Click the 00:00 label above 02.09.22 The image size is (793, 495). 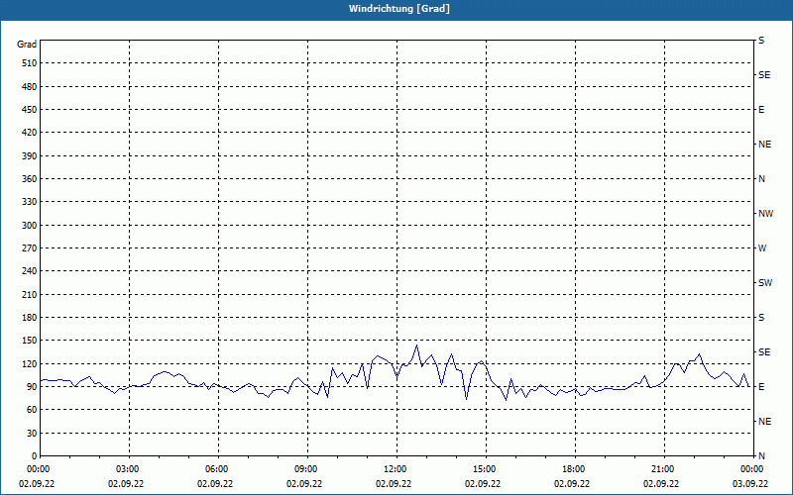click(40, 469)
